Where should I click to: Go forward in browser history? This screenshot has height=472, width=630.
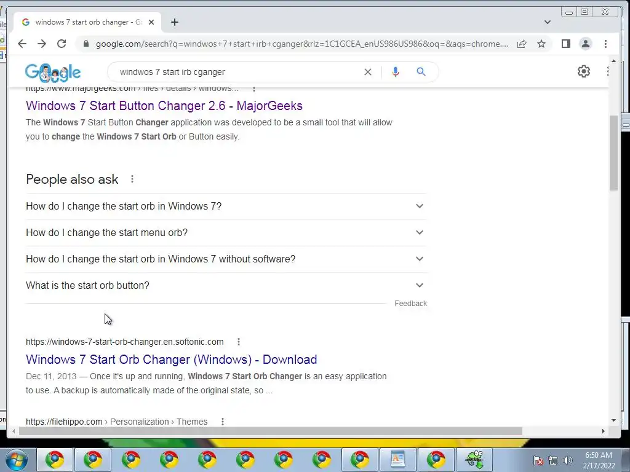click(42, 44)
